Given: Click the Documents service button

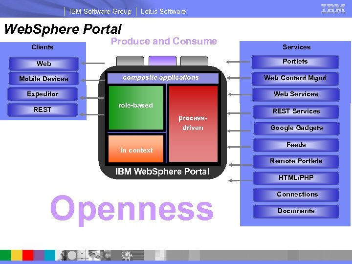Looking at the screenshot, I should pyautogui.click(x=296, y=211).
